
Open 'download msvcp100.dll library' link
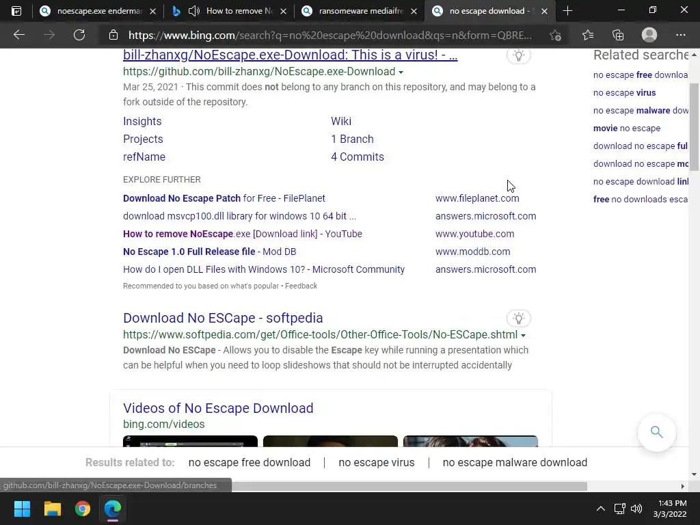pyautogui.click(x=240, y=216)
